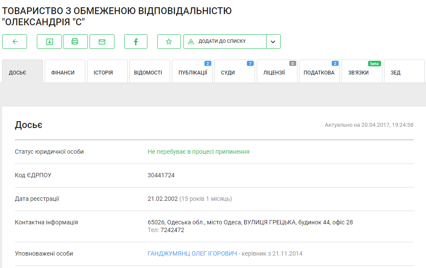This screenshot has height=268, width=426.
Task: Click 'Додати до списку' button
Action: tap(225, 42)
